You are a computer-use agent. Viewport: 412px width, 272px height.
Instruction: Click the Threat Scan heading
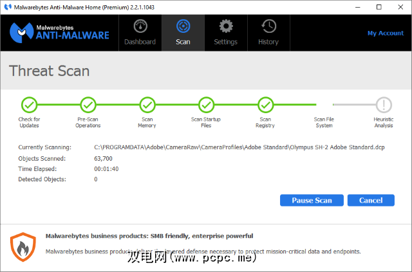[x=50, y=71]
